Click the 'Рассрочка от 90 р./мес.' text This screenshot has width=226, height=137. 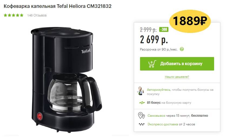(x=159, y=49)
